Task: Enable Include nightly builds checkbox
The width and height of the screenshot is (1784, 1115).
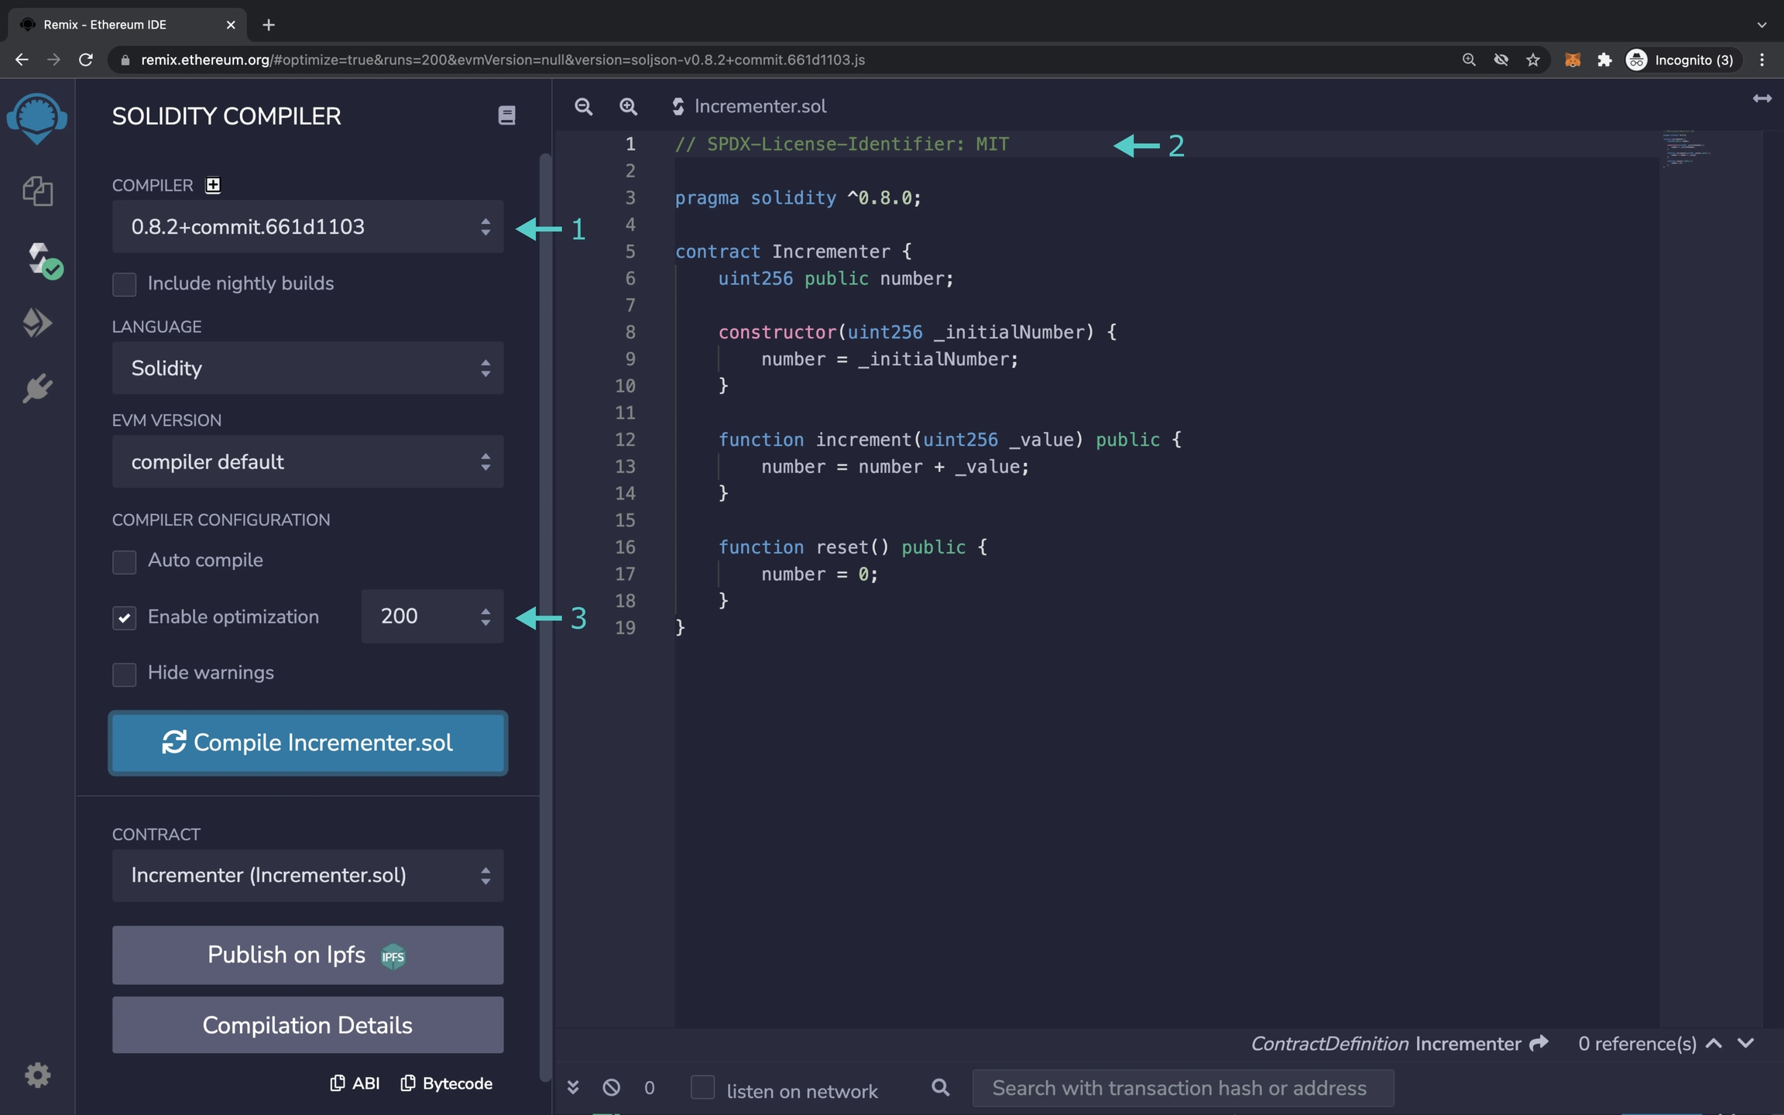Action: (x=125, y=284)
